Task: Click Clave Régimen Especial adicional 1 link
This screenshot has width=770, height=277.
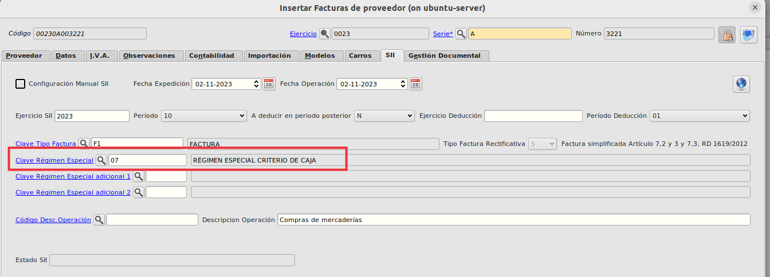Action: pos(73,176)
